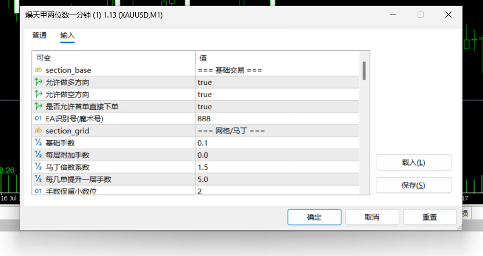Viewport: 483px width, 256px height.
Task: Click the boolean icon beside 是否允许首单直接下单
Action: tap(38, 106)
